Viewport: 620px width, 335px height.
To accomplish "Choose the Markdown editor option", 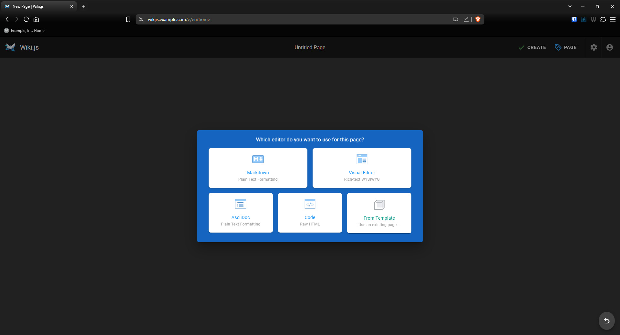I will coord(258,168).
